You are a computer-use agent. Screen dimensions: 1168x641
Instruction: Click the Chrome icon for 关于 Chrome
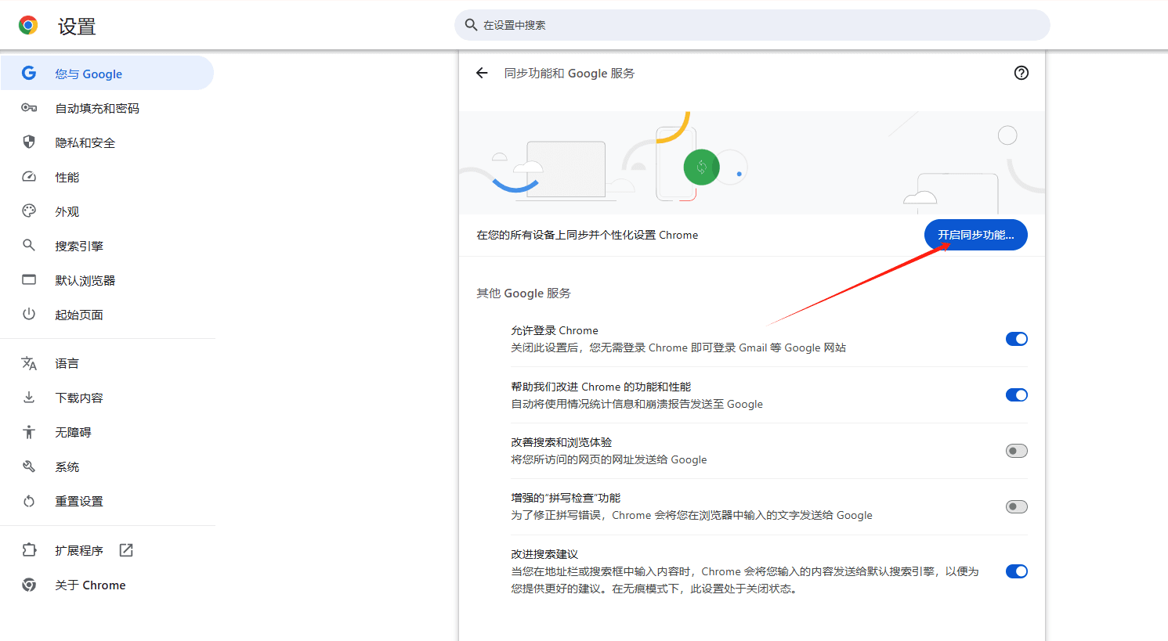coord(29,585)
